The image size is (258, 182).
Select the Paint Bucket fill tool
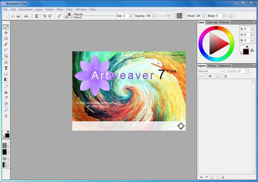coord(6,103)
